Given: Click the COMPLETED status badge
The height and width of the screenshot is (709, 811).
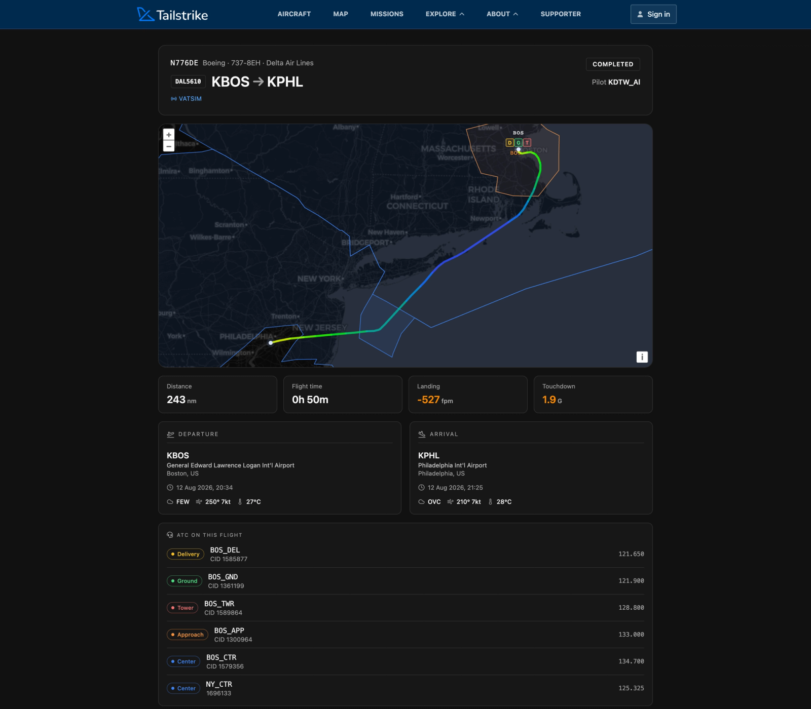Looking at the screenshot, I should click(x=613, y=64).
